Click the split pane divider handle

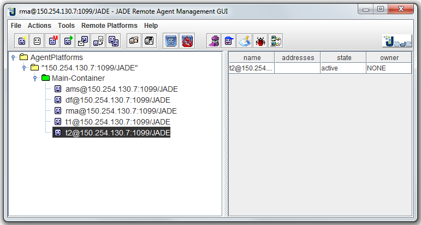(x=226, y=134)
